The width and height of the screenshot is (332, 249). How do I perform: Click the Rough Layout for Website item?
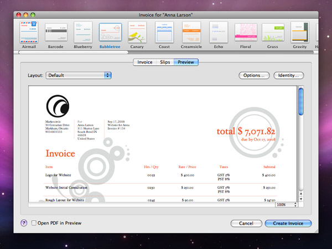(65, 200)
